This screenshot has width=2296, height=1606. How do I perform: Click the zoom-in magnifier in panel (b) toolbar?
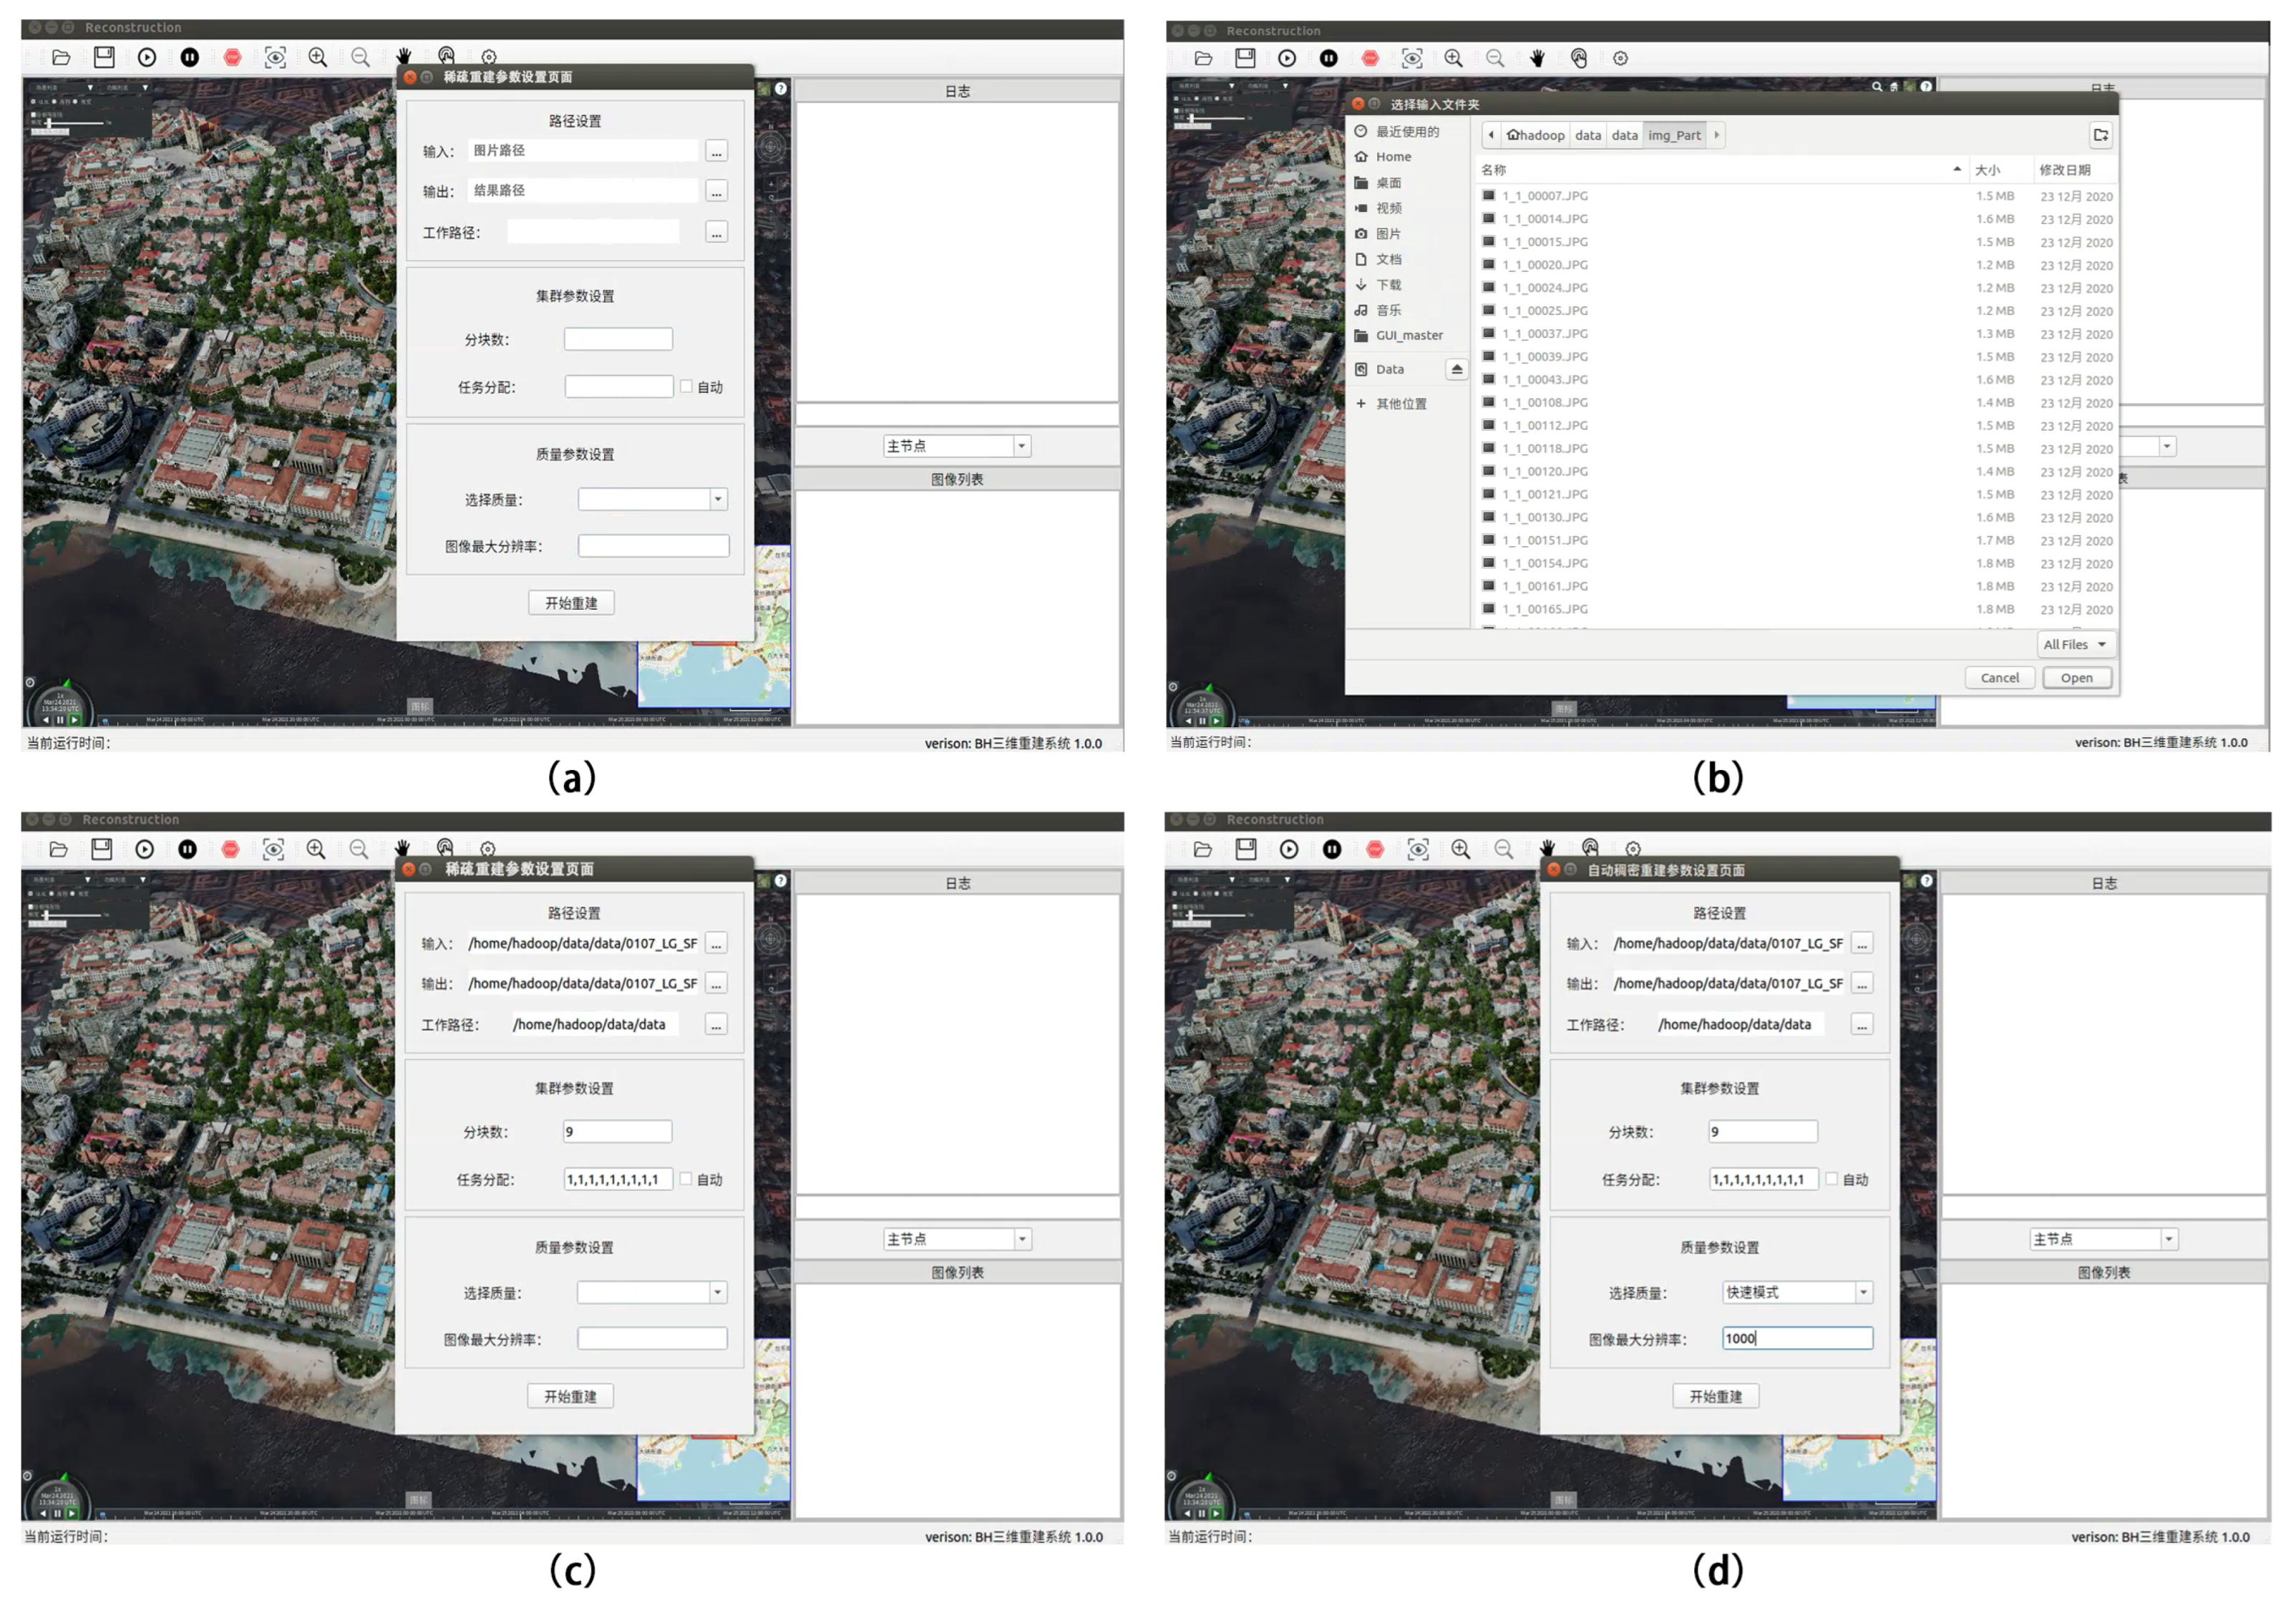point(1453,58)
